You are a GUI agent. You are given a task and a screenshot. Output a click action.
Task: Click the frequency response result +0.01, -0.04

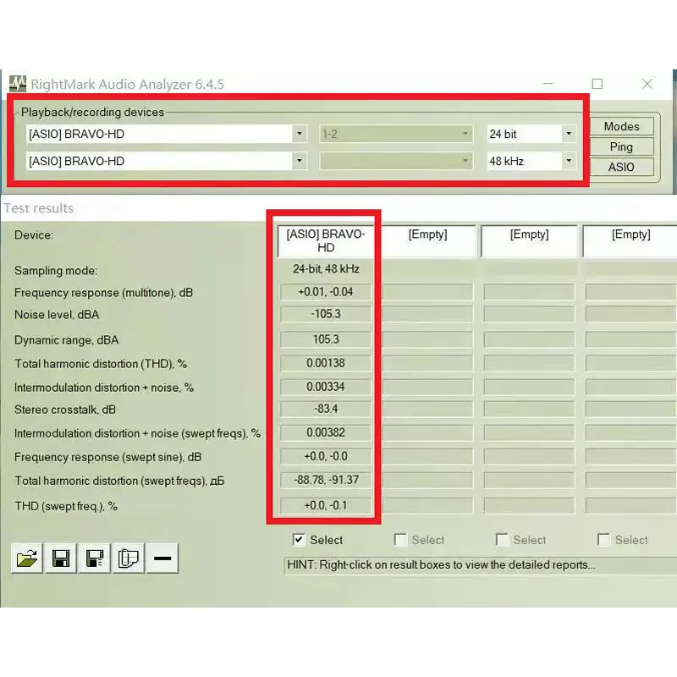pyautogui.click(x=326, y=292)
